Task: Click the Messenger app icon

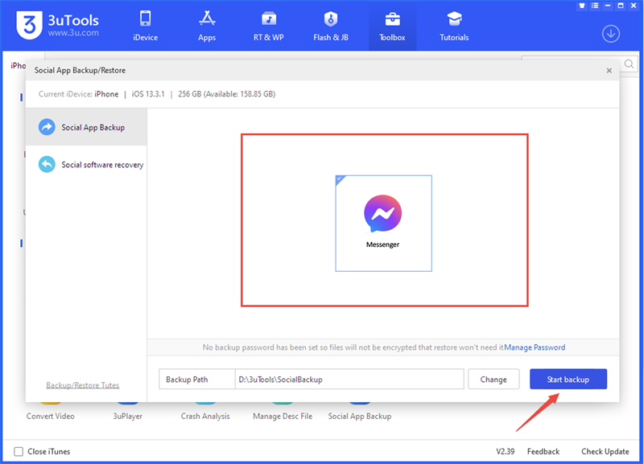Action: tap(383, 214)
